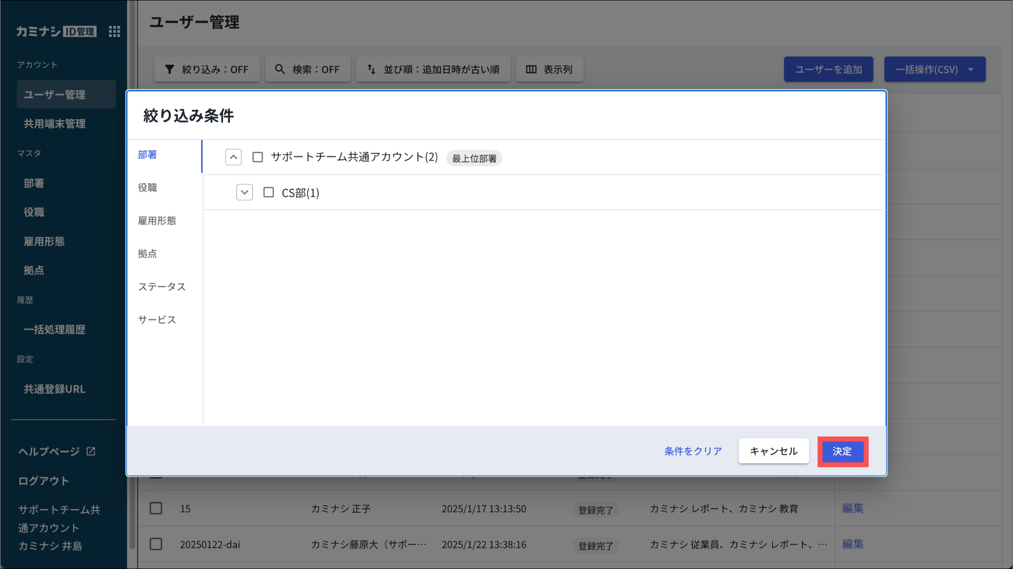Click the 条件をクリア link

(693, 451)
